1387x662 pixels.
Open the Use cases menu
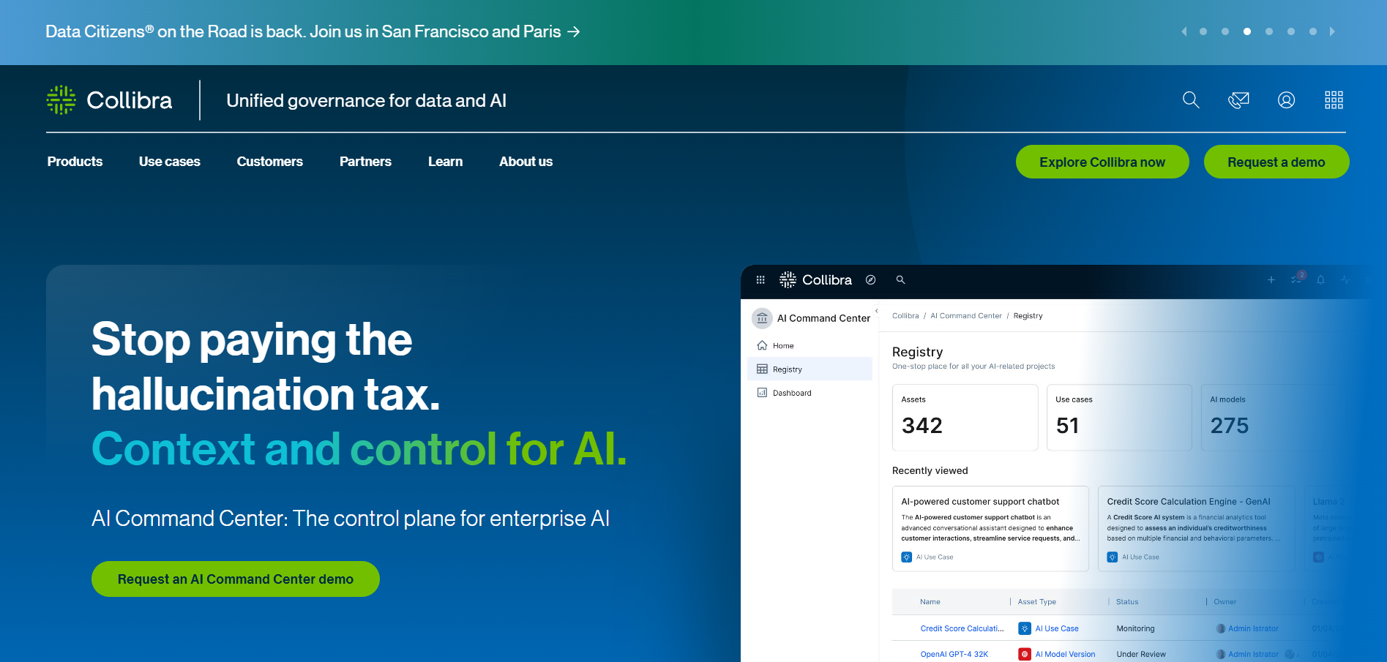tap(170, 162)
